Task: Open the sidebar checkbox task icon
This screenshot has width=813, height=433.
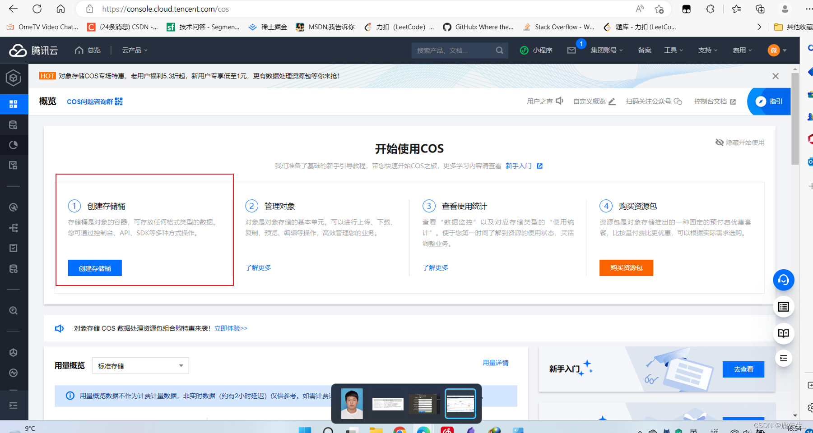Action: click(x=14, y=248)
